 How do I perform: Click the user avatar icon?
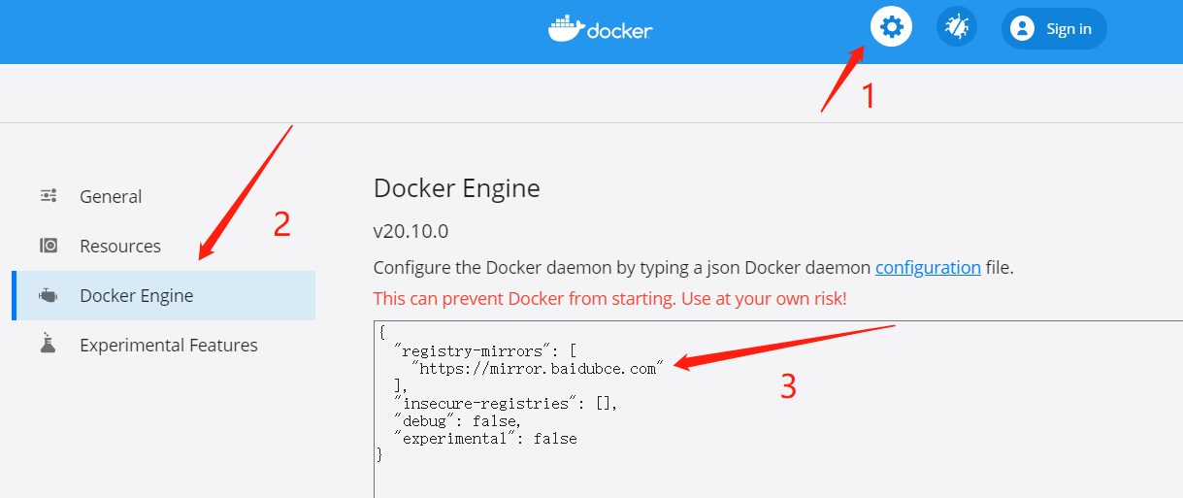(x=1022, y=29)
